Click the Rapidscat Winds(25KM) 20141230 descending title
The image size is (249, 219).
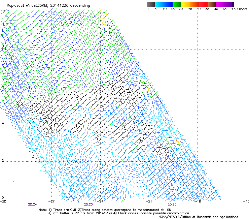[48, 6]
